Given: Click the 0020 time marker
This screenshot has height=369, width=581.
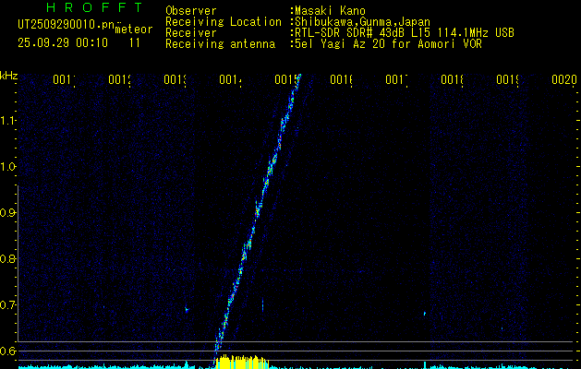Looking at the screenshot, I should 563,81.
